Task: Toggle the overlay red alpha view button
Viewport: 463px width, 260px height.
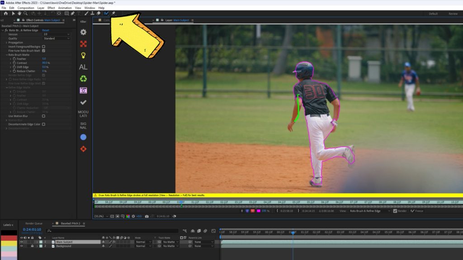Action: (x=253, y=211)
